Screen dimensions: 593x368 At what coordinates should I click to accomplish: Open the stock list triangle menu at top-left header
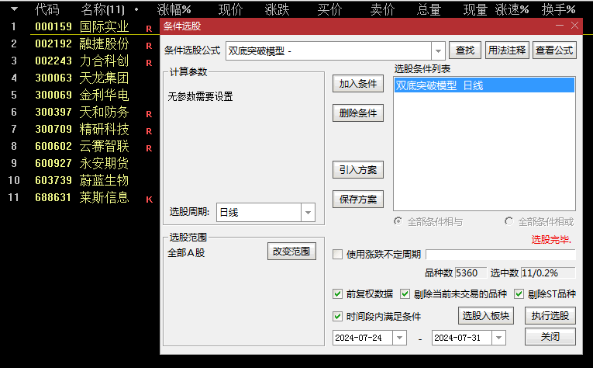tap(14, 9)
